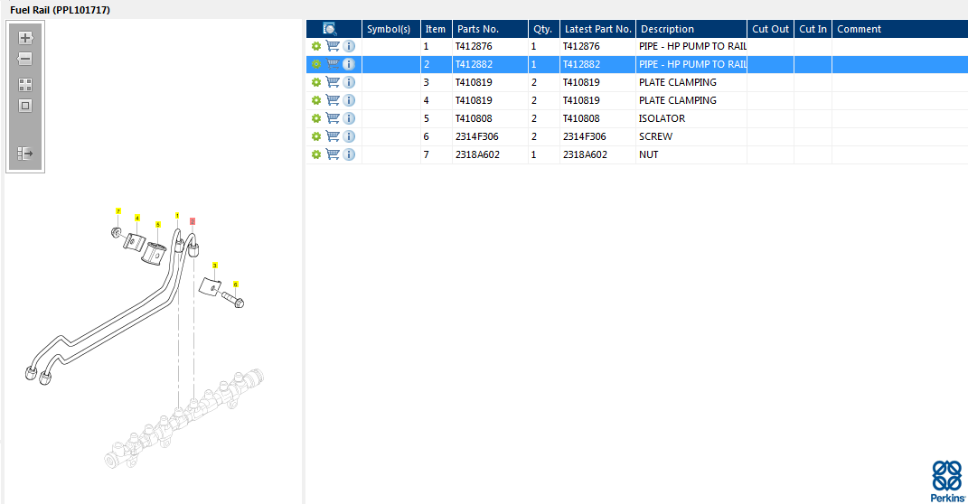Select callout 1 label in diagram
The width and height of the screenshot is (968, 504).
(x=177, y=215)
